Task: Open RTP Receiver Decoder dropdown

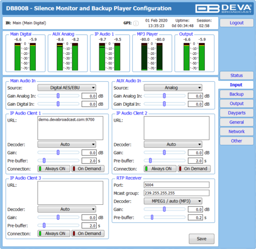Action: click(173, 201)
